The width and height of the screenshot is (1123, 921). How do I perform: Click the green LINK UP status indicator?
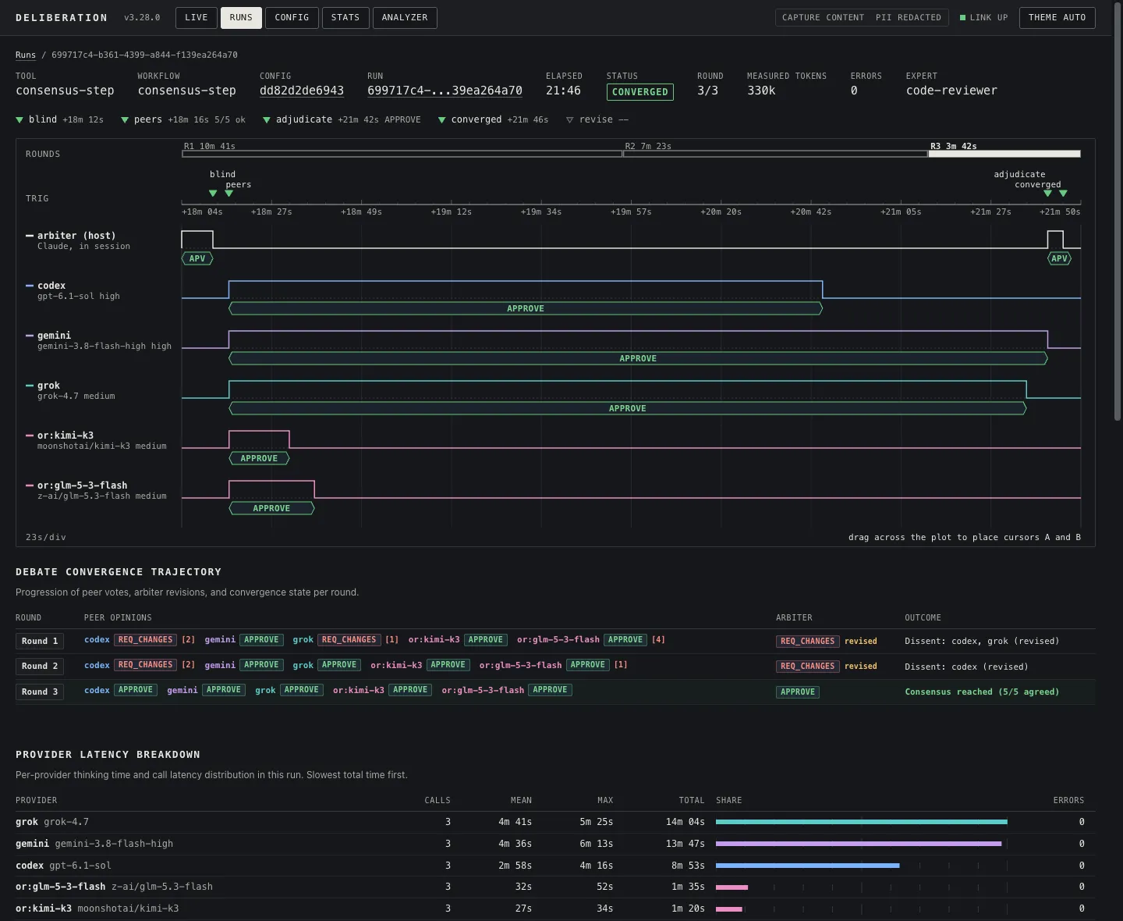coord(983,18)
